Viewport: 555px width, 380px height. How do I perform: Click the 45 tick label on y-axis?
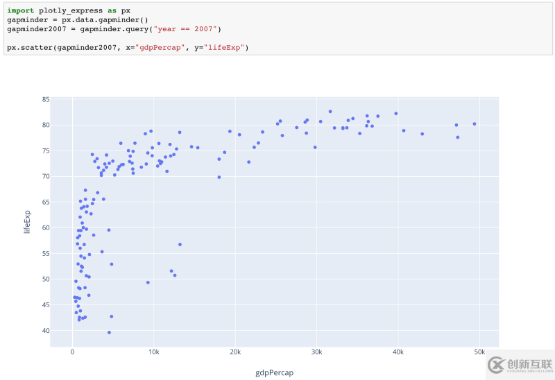pyautogui.click(x=46, y=304)
